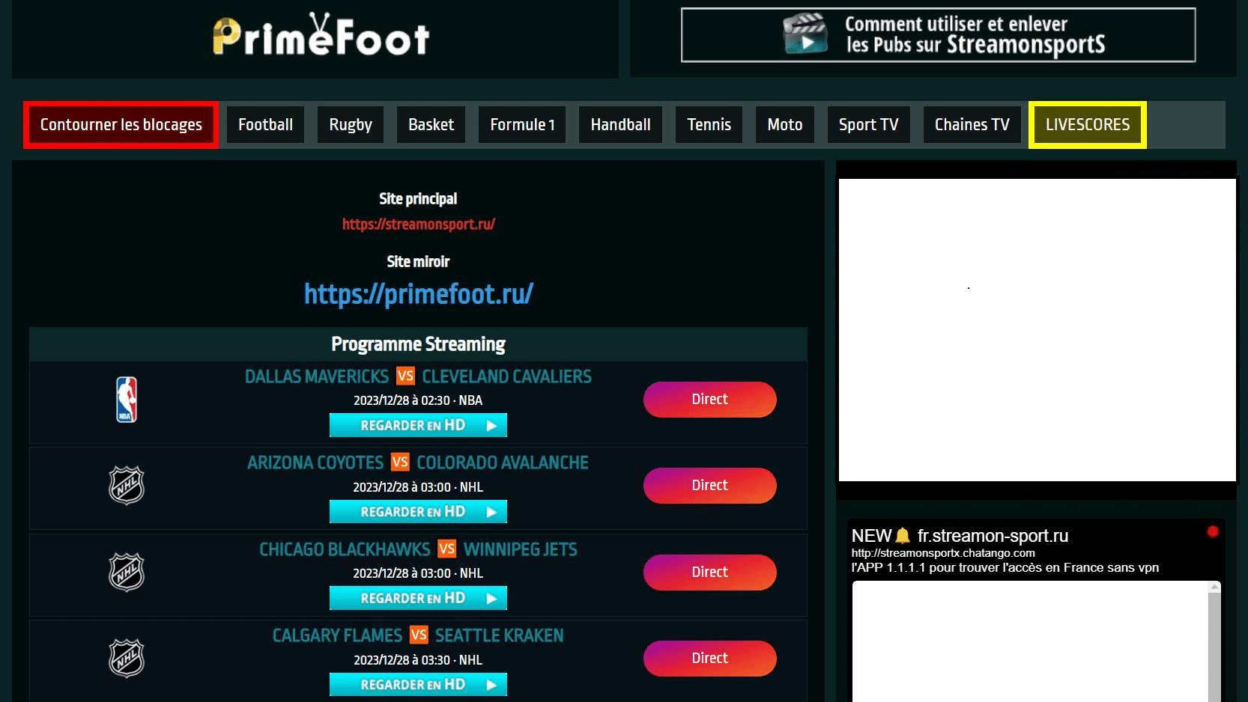
Task: Click Direct button for Flames vs Kraken
Action: pyautogui.click(x=709, y=659)
